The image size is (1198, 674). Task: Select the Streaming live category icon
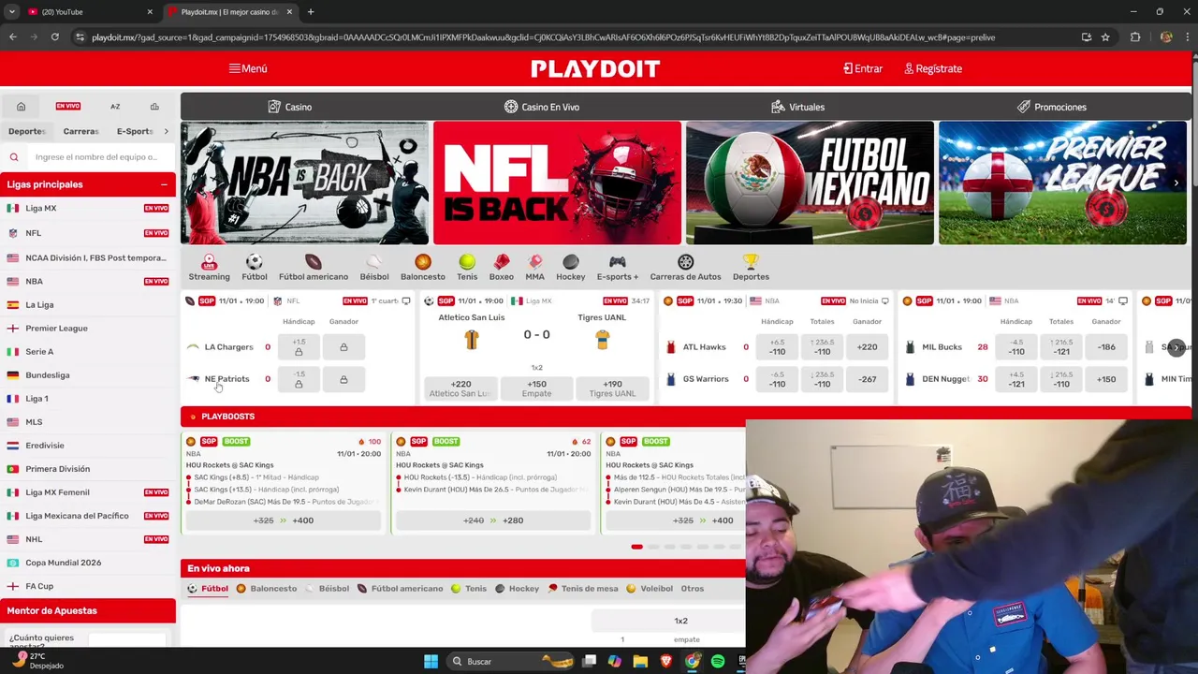[209, 267]
